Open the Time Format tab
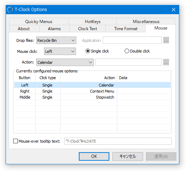Image resolution: width=186 pixels, height=171 pixels. click(126, 29)
